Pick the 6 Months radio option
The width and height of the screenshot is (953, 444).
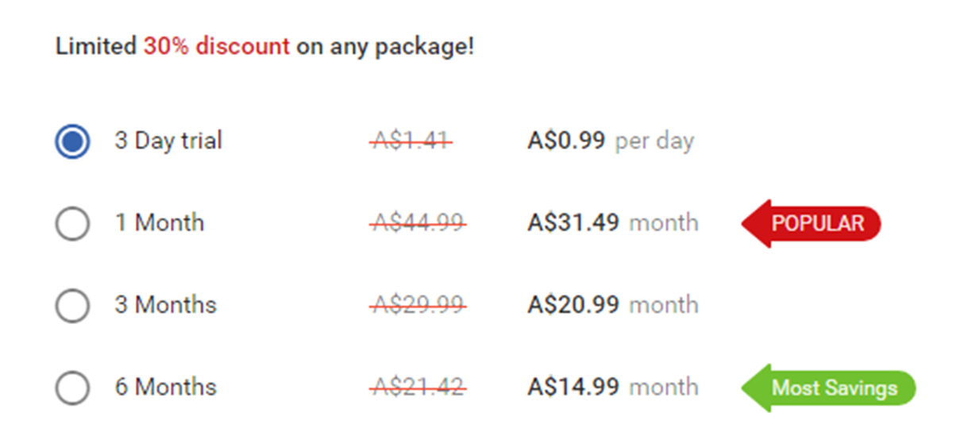tap(72, 388)
